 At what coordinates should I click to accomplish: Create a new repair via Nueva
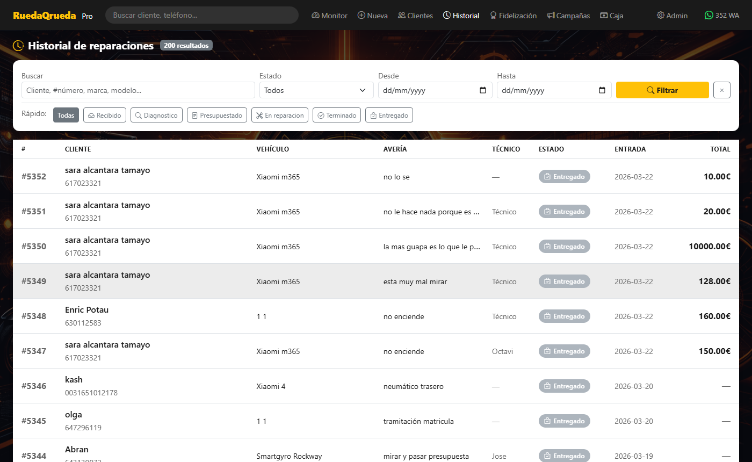tap(372, 16)
